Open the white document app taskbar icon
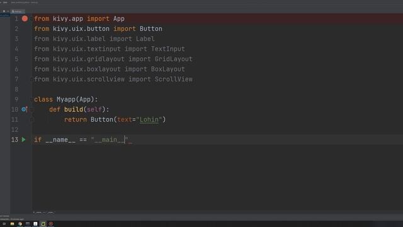 pos(35,224)
